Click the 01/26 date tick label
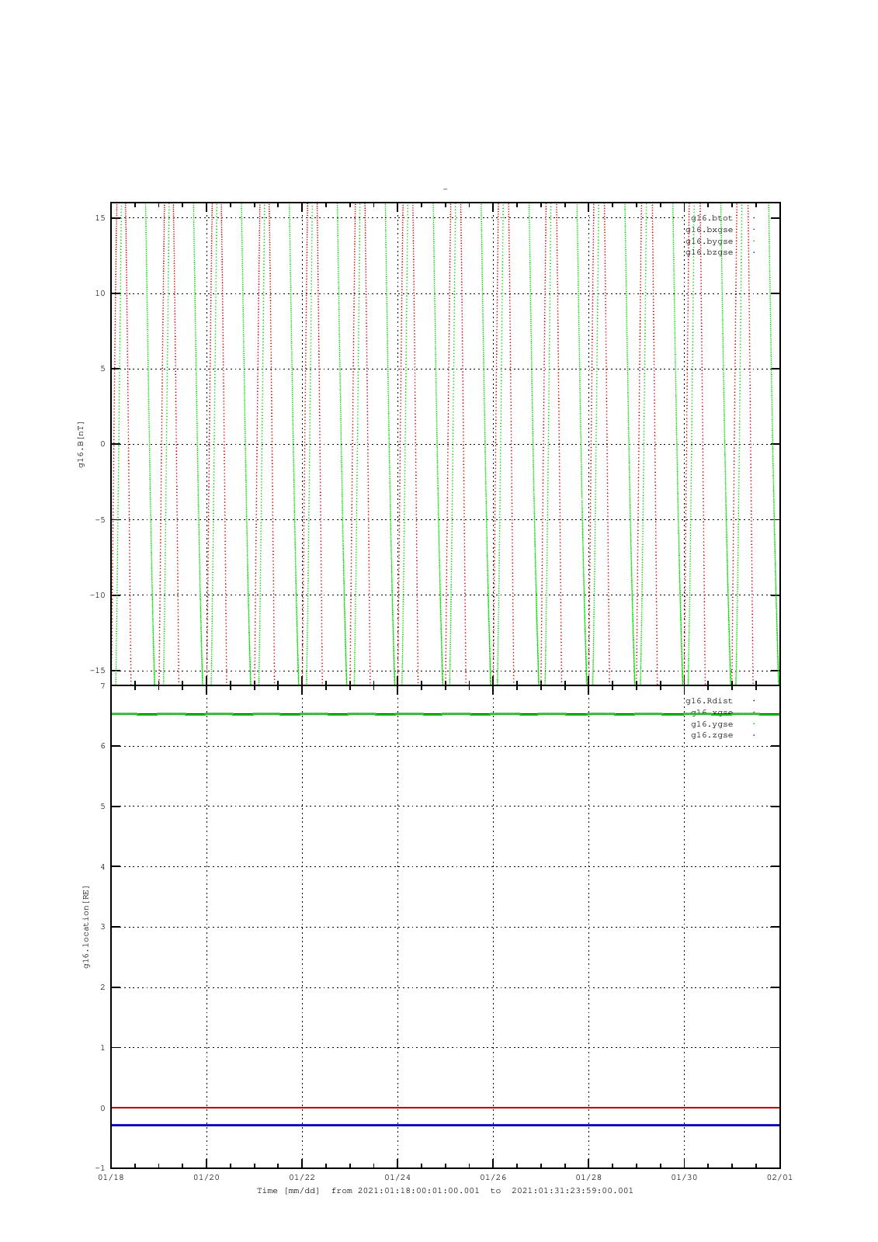 point(493,1178)
